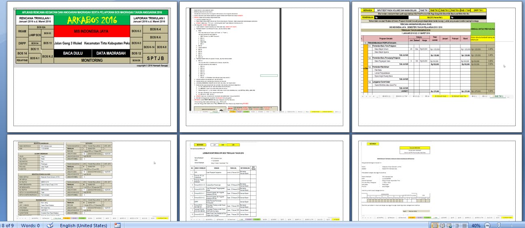Screen dimensions: 525x228
Task: Click the LAMP BOS cell
Action: [35, 35]
